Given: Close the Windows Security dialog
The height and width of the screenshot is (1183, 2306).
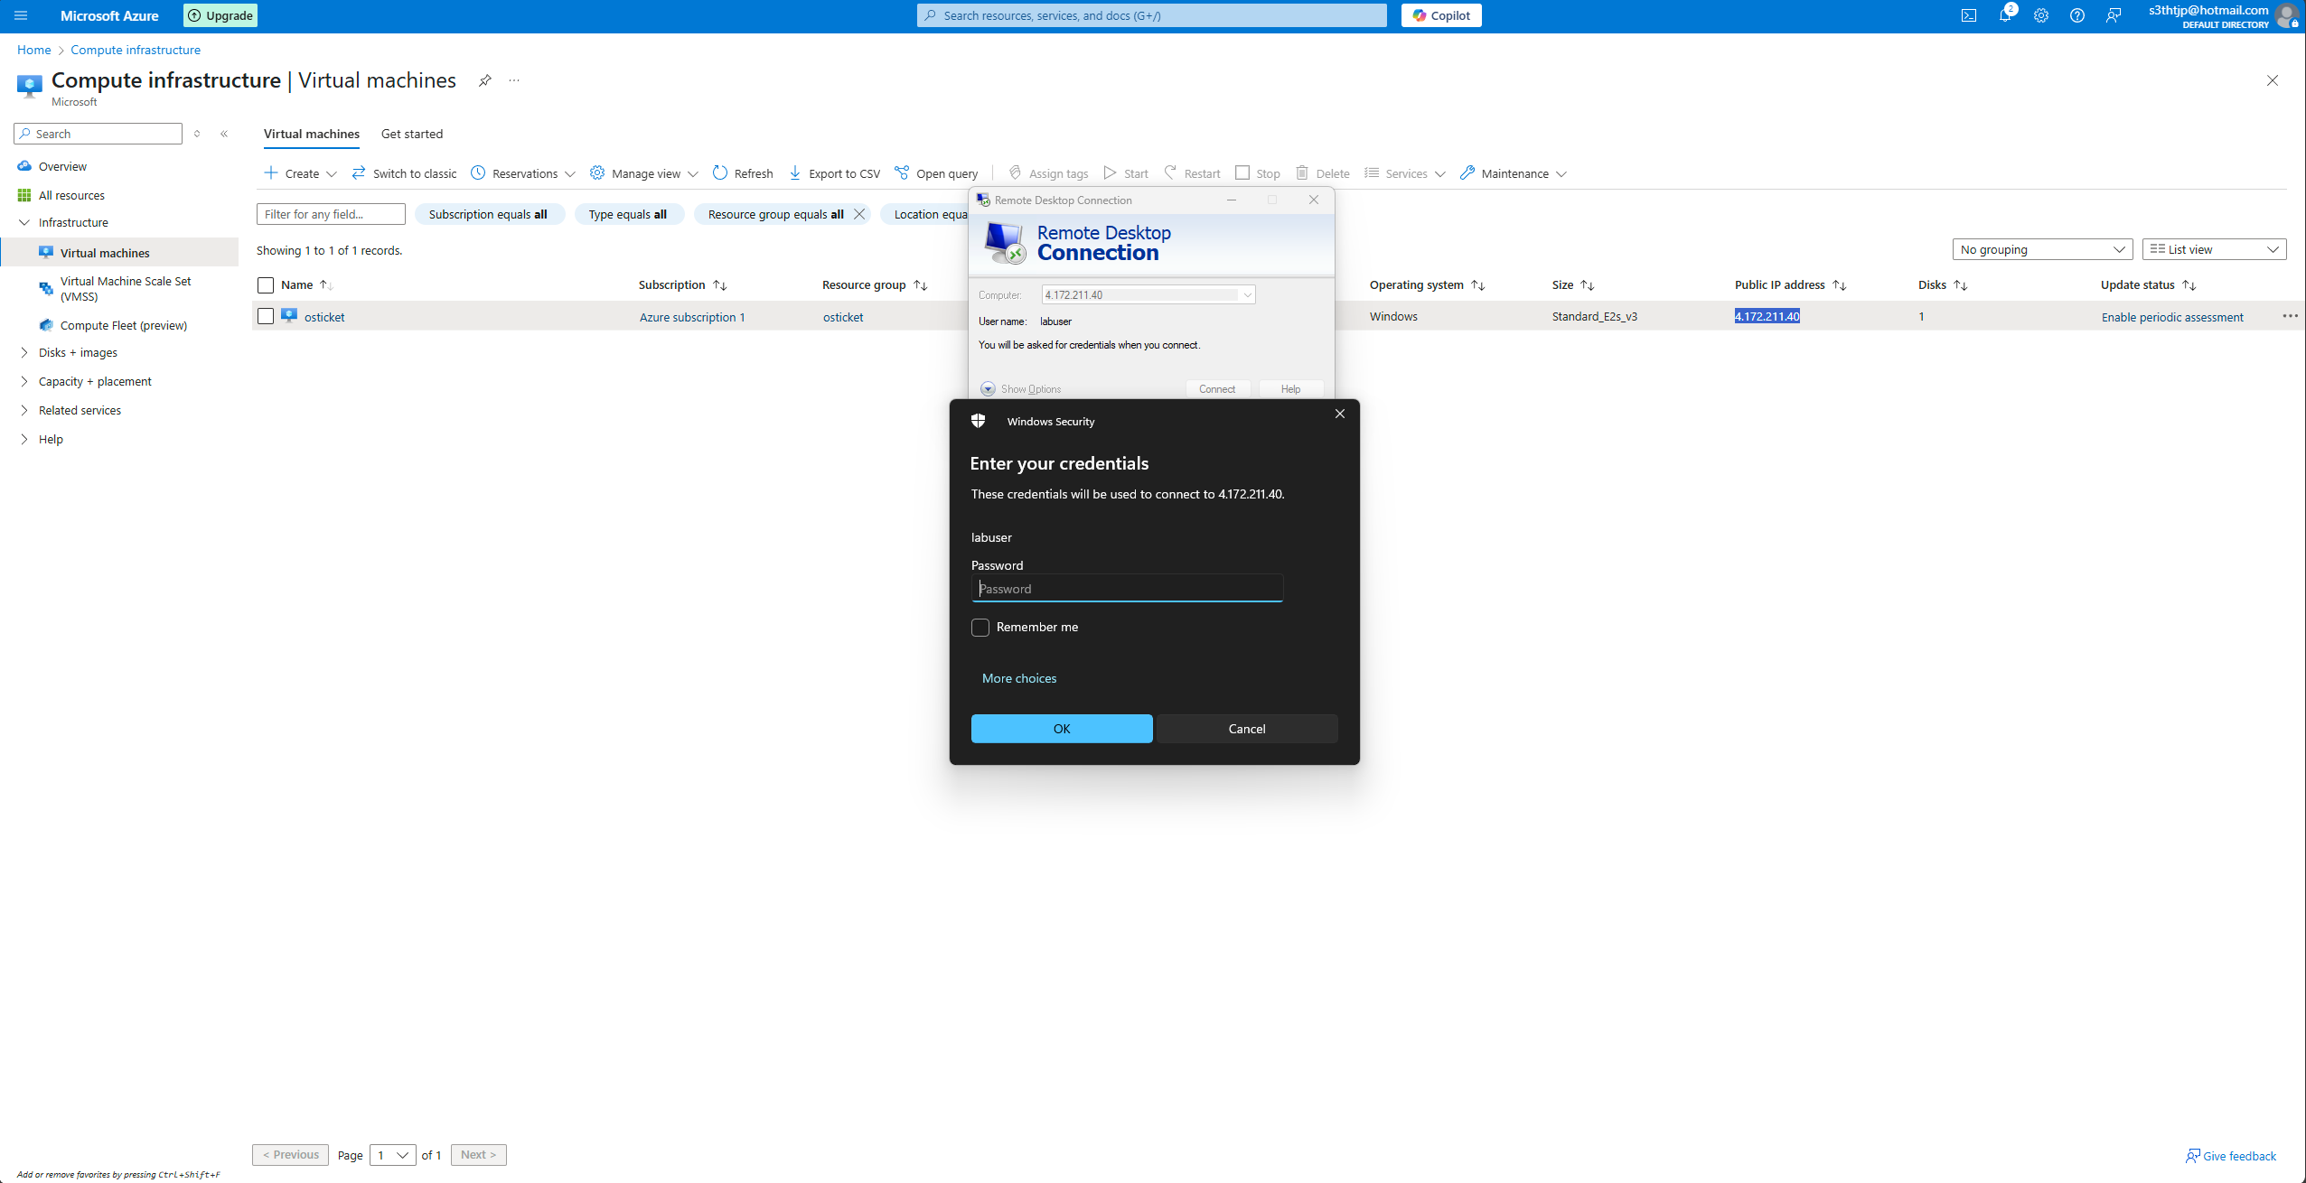Looking at the screenshot, I should (x=1340, y=414).
